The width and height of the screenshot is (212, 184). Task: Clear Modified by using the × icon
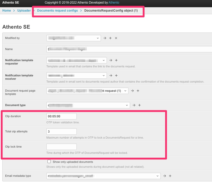116,38
